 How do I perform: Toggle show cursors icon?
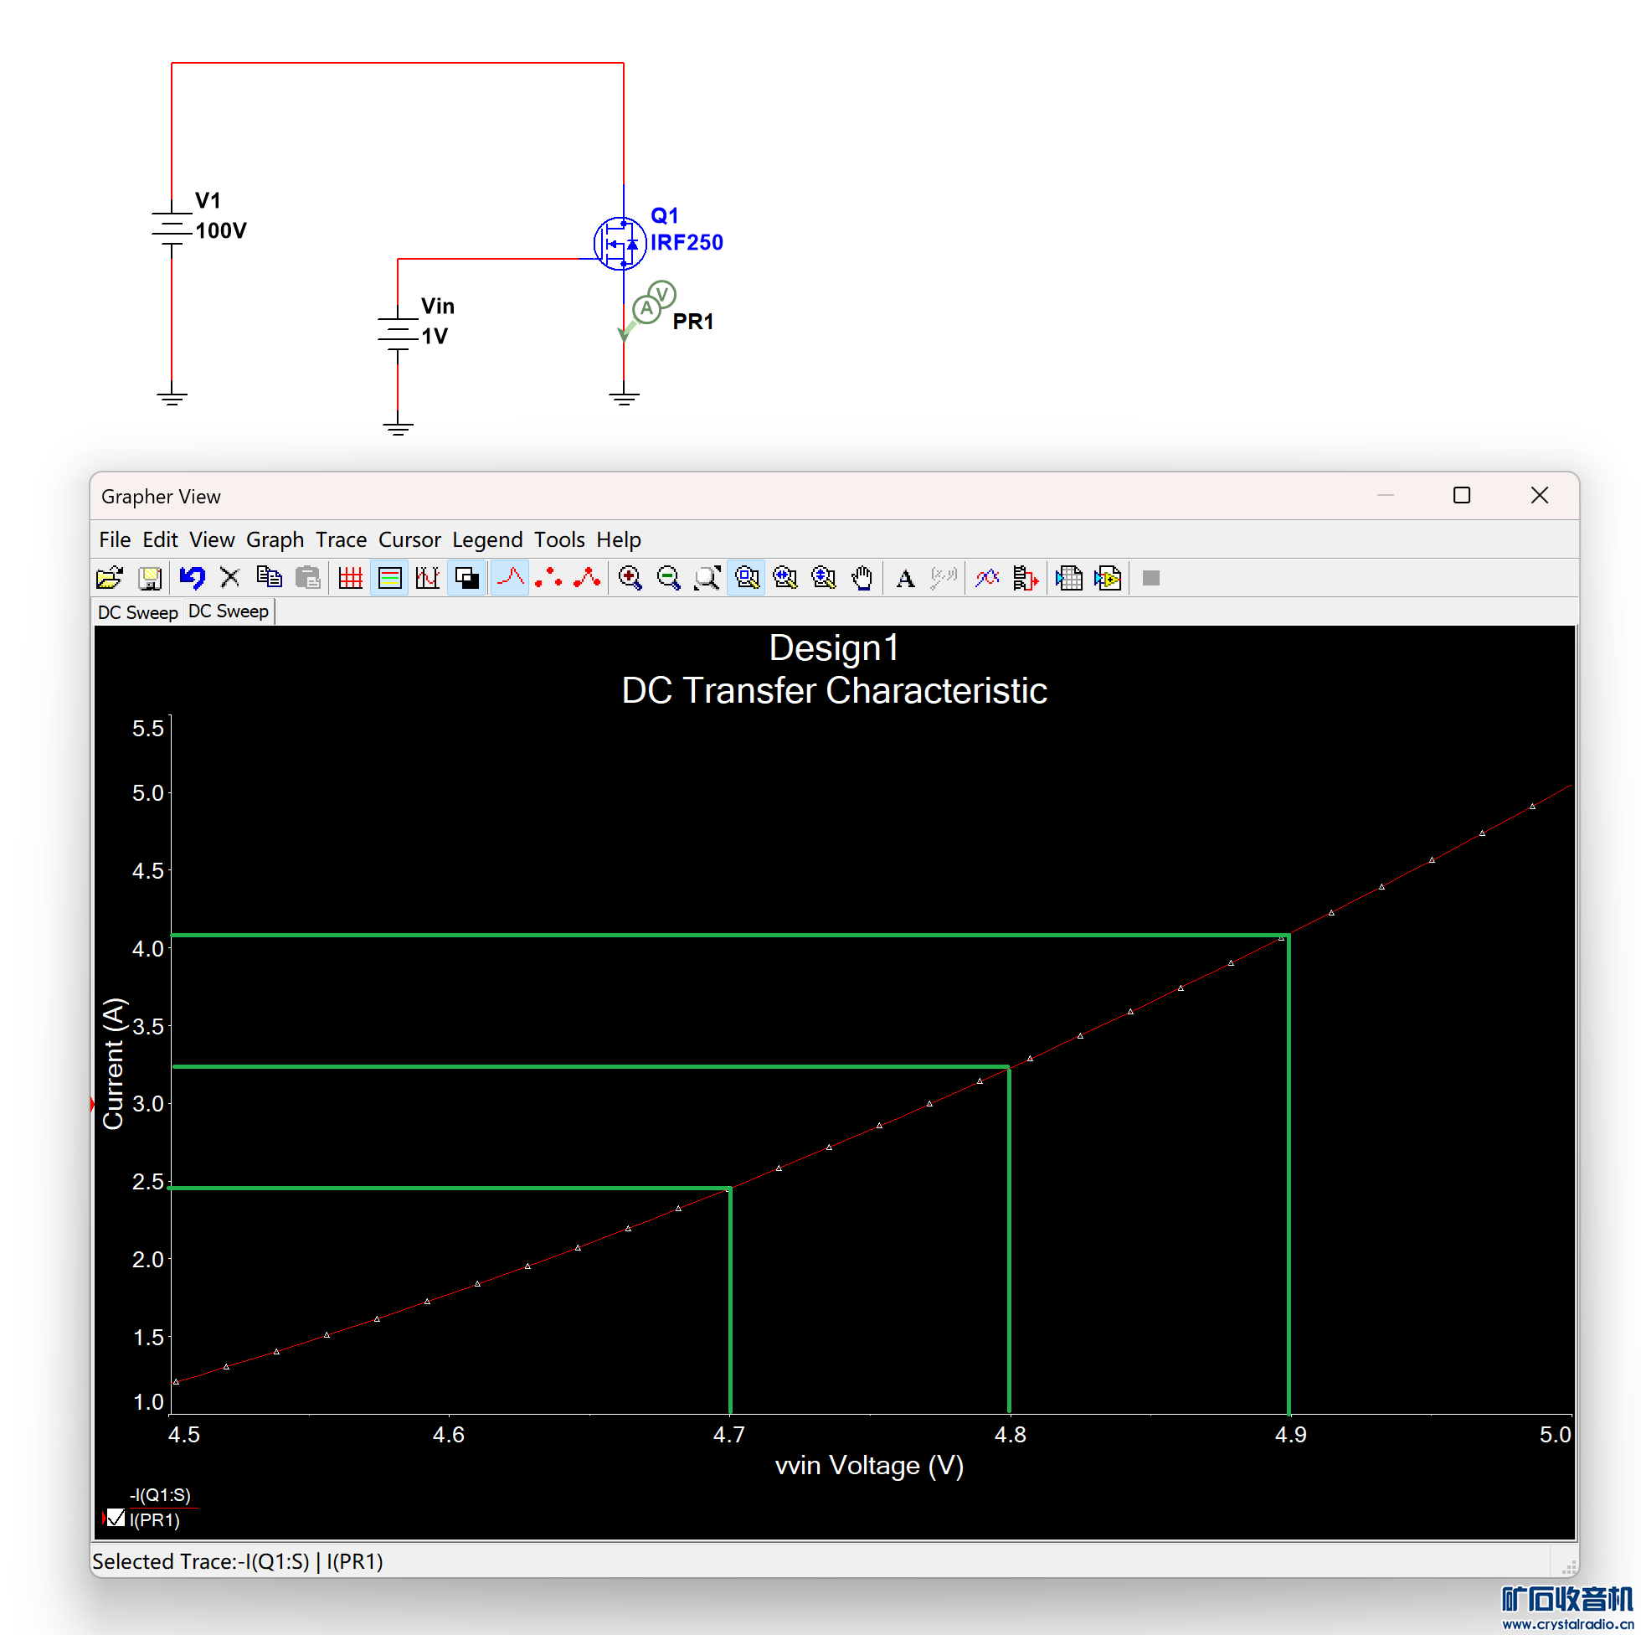coord(427,578)
